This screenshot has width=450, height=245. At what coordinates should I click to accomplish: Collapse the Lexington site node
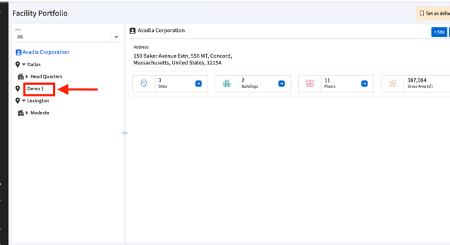pyautogui.click(x=24, y=100)
